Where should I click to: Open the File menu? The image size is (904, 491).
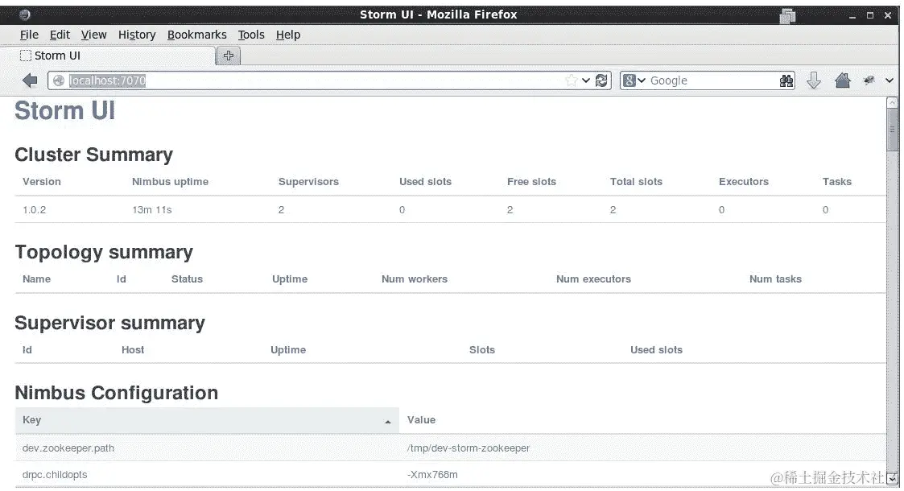pyautogui.click(x=29, y=35)
